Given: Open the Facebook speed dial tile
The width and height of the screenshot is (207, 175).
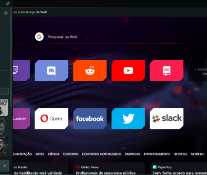Looking at the screenshot, I should click(x=90, y=119).
